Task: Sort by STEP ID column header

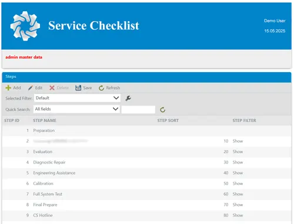Action: coord(12,120)
